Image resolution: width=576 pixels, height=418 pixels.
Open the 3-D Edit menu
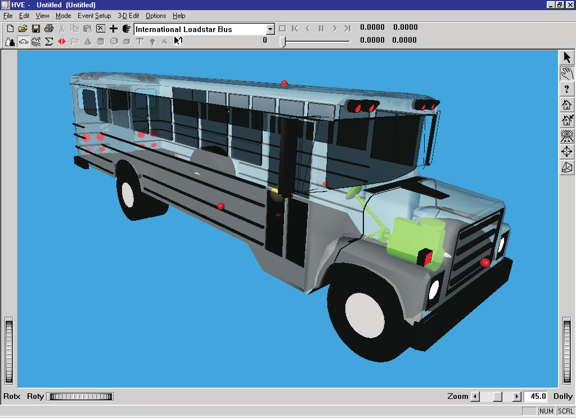point(128,16)
